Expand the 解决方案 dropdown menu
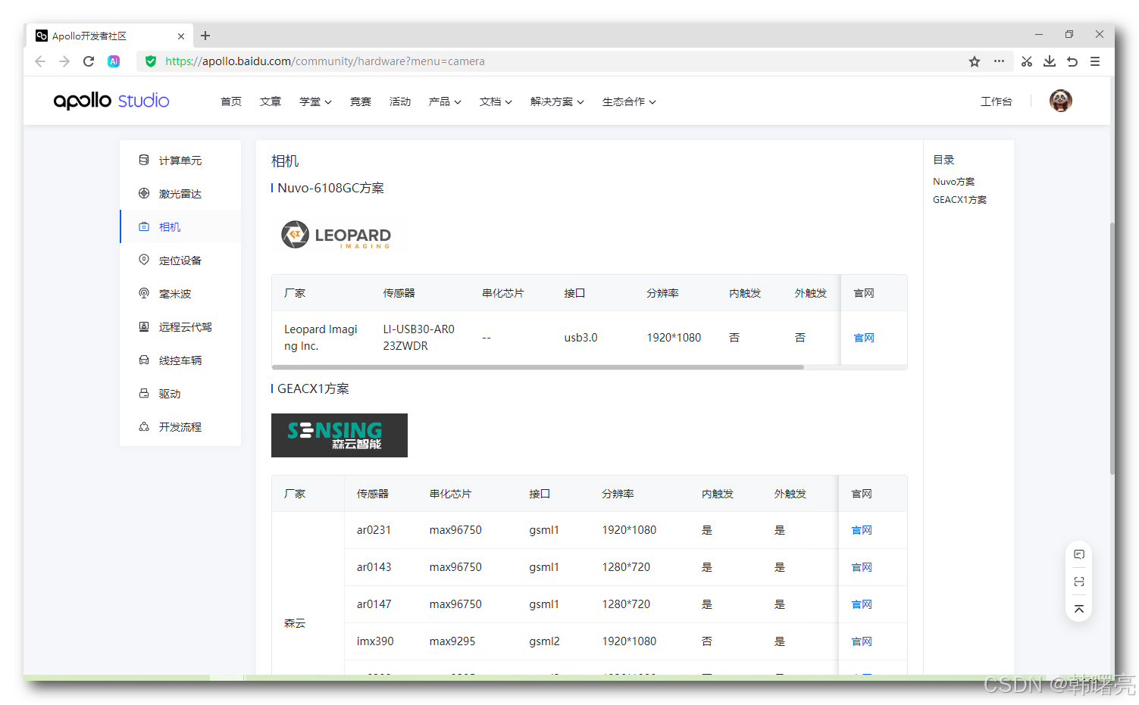 [x=557, y=101]
